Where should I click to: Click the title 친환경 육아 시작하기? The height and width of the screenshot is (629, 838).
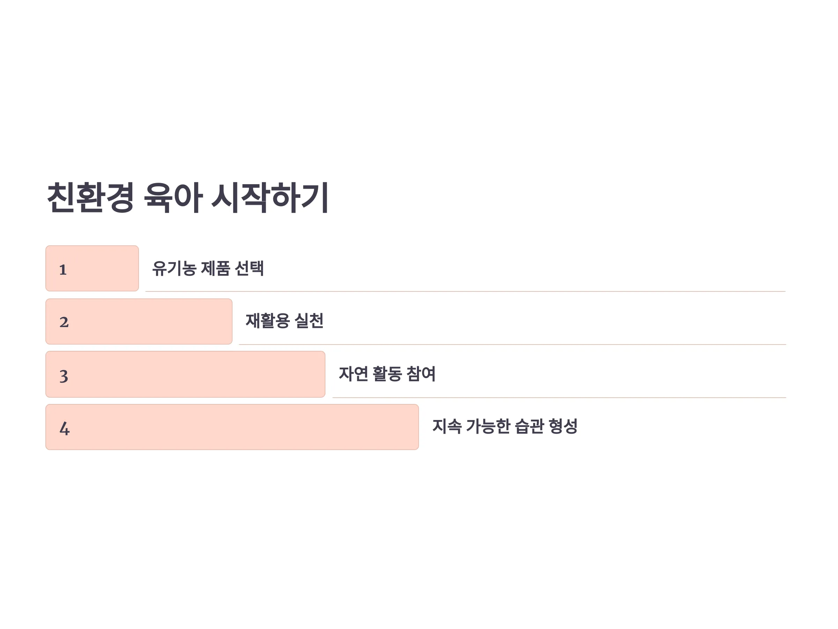tap(188, 197)
